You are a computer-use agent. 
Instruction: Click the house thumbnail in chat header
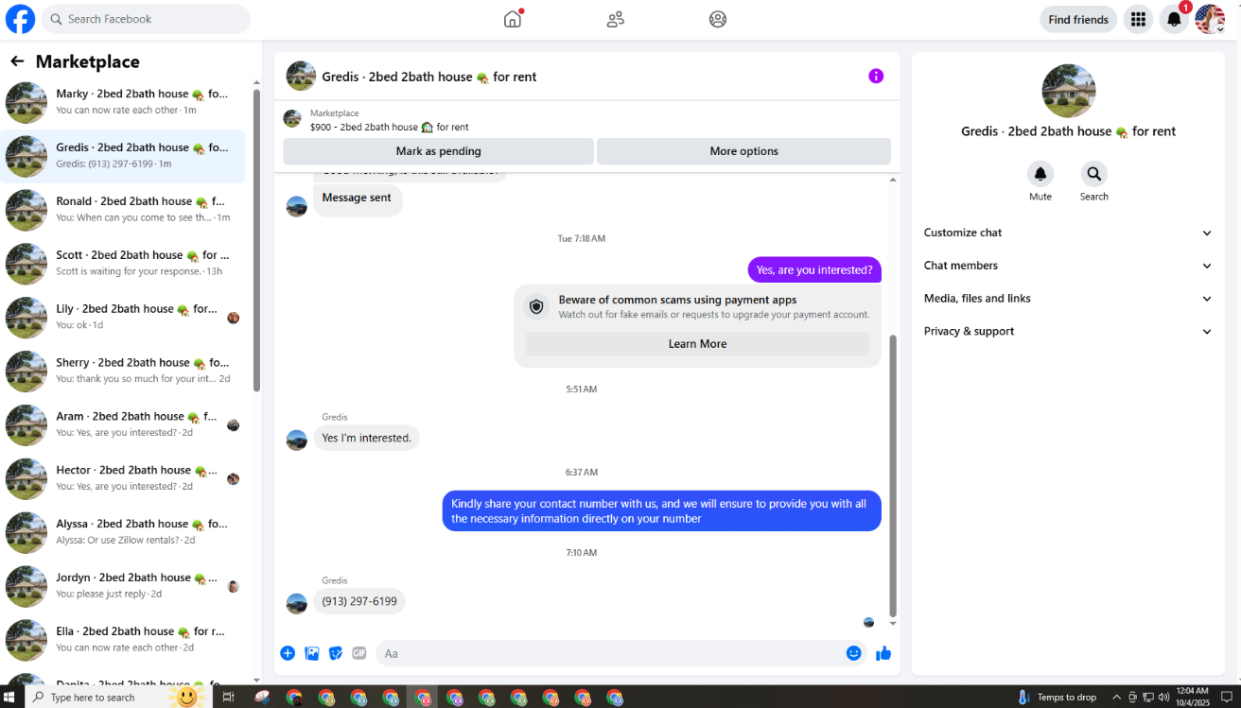pyautogui.click(x=301, y=76)
